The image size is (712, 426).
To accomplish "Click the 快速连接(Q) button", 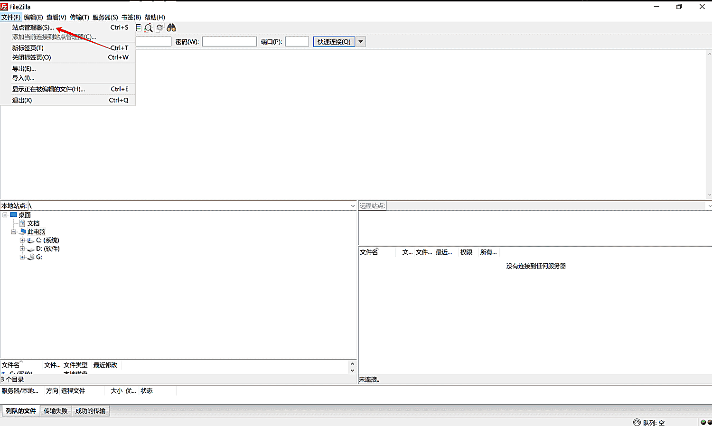I will (x=334, y=42).
